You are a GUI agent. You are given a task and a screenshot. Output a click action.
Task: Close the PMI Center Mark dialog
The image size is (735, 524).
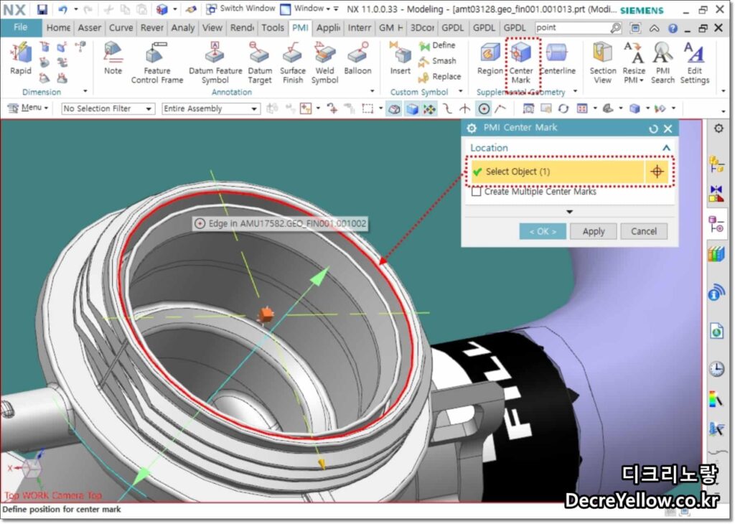pos(668,128)
